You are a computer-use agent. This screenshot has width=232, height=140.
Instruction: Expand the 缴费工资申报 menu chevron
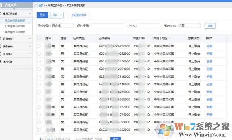coord(30,13)
